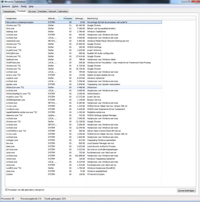The height and width of the screenshot is (202, 200).
Task: Select the RAVCpl64.exe process
Action: point(84,53)
